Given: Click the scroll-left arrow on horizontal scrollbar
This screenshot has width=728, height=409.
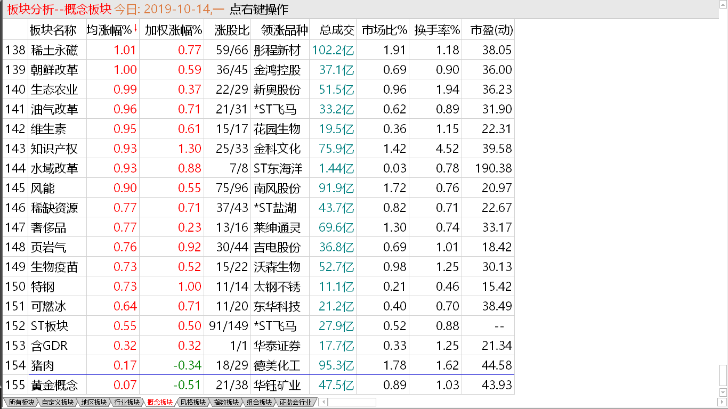Looking at the screenshot, I should tap(323, 402).
